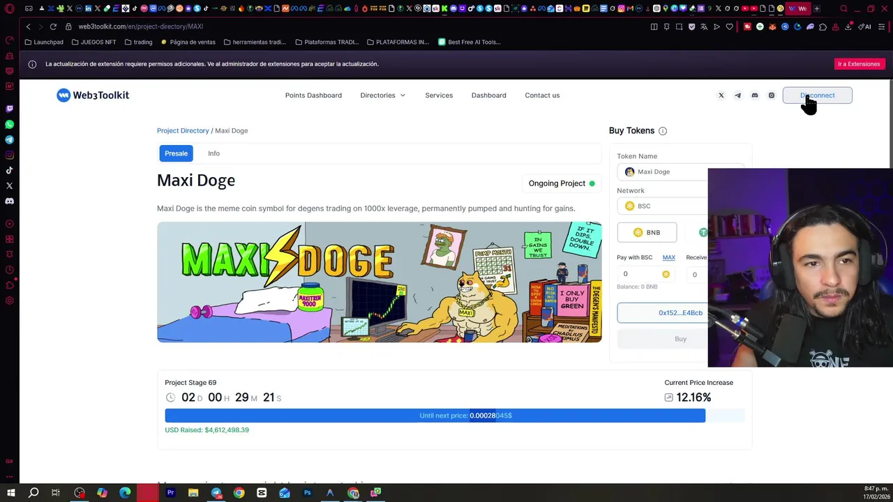893x502 pixels.
Task: Click the Pay with BSC amount field
Action: point(645,275)
